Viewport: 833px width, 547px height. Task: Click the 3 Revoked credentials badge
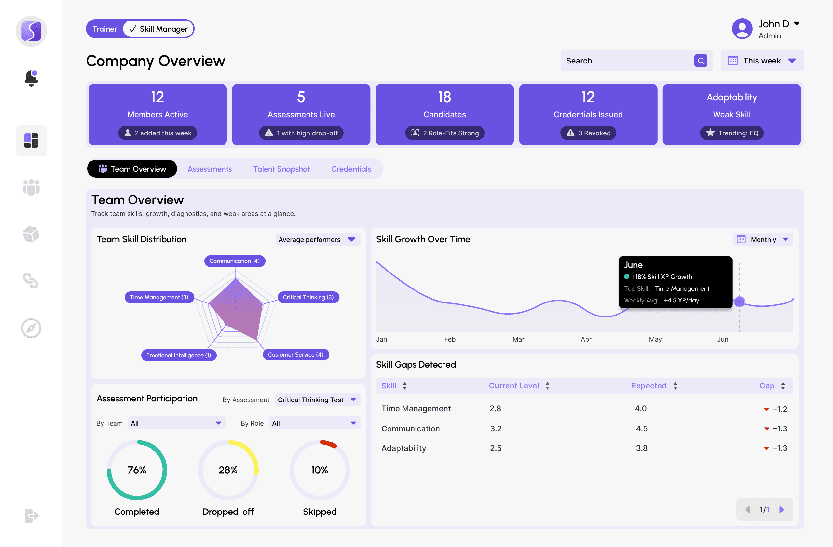[588, 133]
